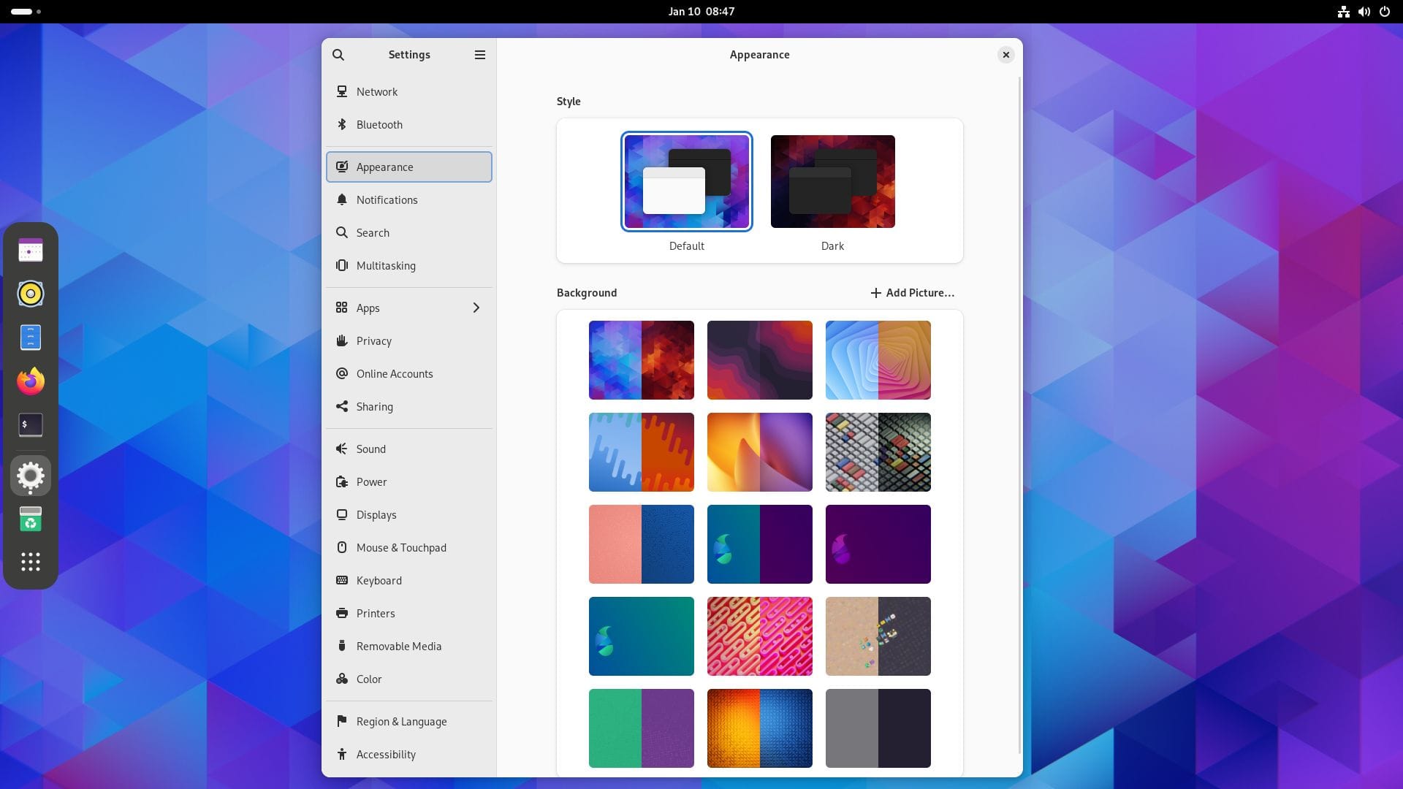Select the green and purple wallpaper thumbnail
Viewport: 1403px width, 789px height.
(x=641, y=728)
